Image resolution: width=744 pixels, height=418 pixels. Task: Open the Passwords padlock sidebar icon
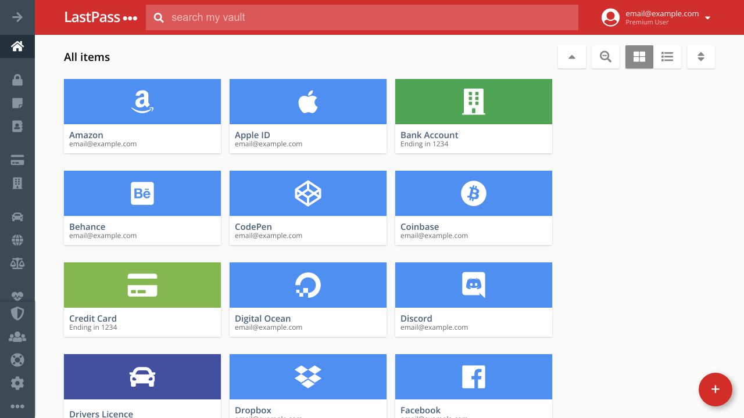tap(17, 80)
